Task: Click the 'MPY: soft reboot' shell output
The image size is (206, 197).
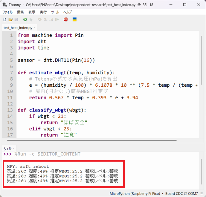Action: [28, 166]
